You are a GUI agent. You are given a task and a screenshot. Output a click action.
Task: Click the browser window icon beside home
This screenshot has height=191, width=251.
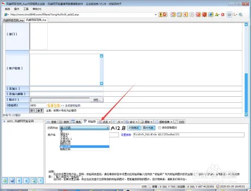pos(179,15)
